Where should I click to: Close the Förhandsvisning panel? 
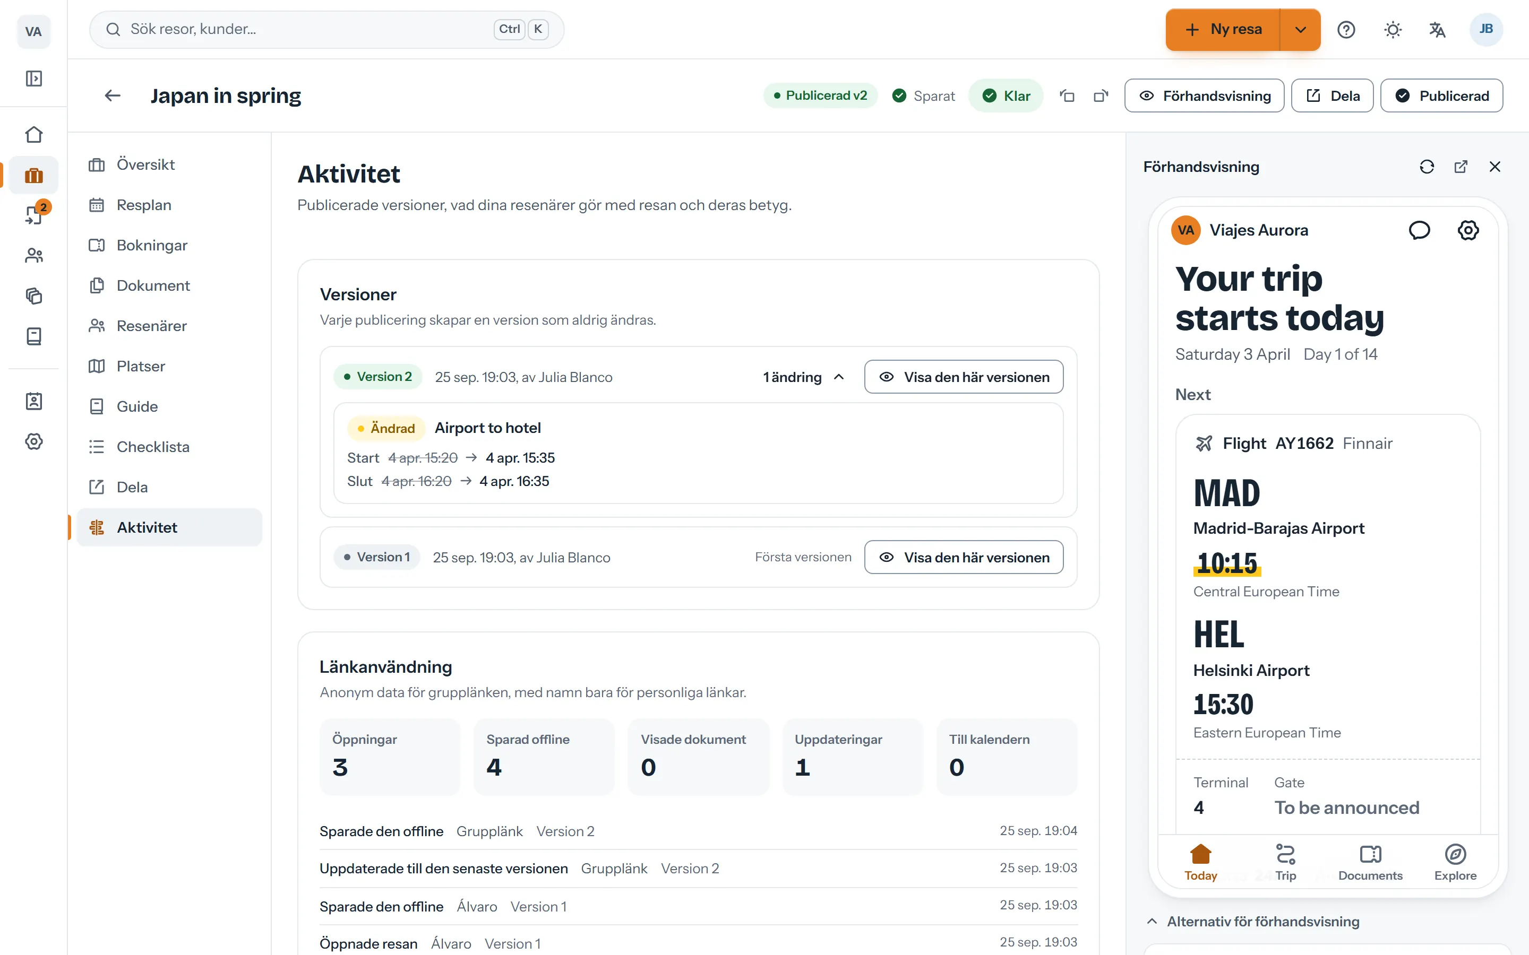(x=1495, y=167)
